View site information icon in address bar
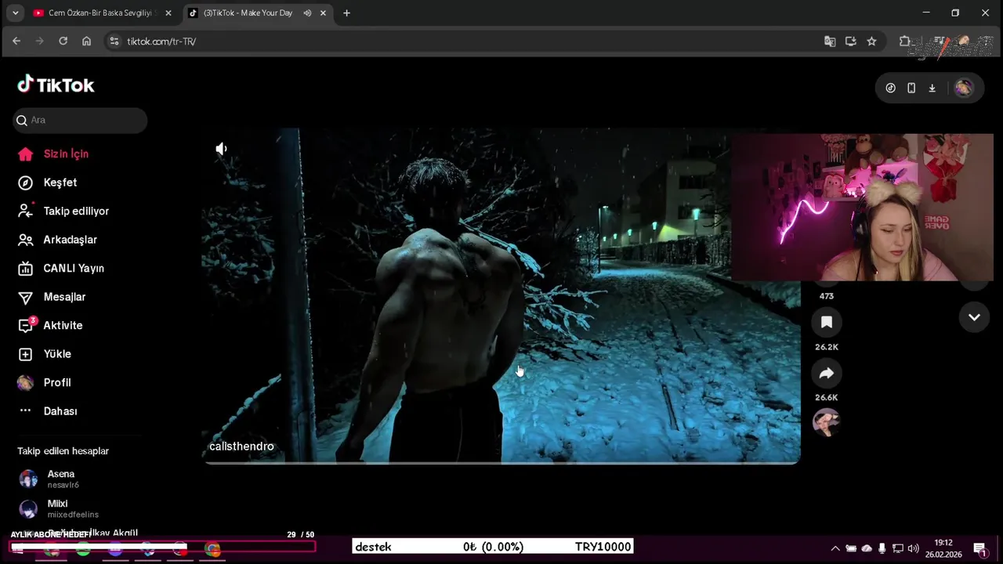Image resolution: width=1003 pixels, height=564 pixels. tap(114, 41)
